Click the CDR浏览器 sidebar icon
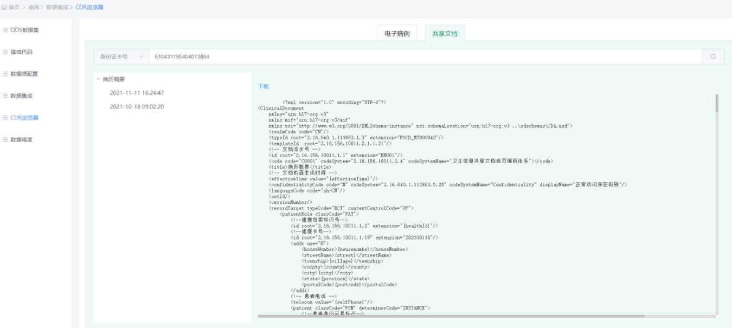Image resolution: width=732 pixels, height=328 pixels. pyautogui.click(x=5, y=118)
